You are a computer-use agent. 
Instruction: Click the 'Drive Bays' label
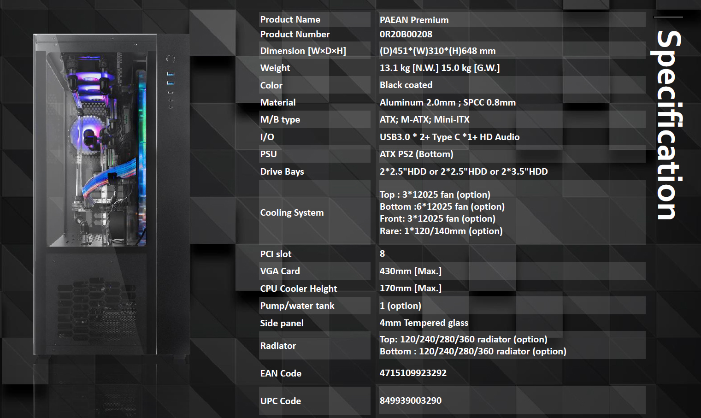(282, 171)
